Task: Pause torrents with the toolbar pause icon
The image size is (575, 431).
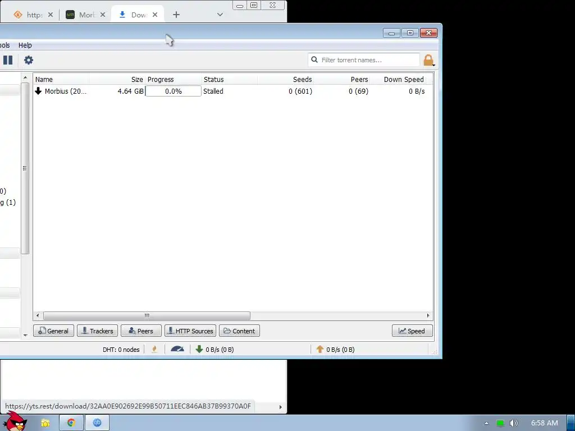Action: click(x=8, y=60)
